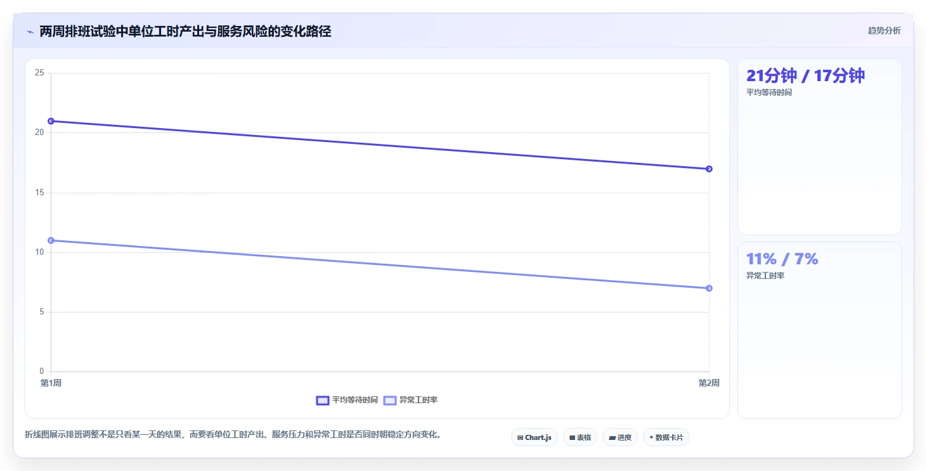This screenshot has width=927, height=471.
Task: Click the 平均等待时间 caption under 21分钟
Action: tap(769, 93)
